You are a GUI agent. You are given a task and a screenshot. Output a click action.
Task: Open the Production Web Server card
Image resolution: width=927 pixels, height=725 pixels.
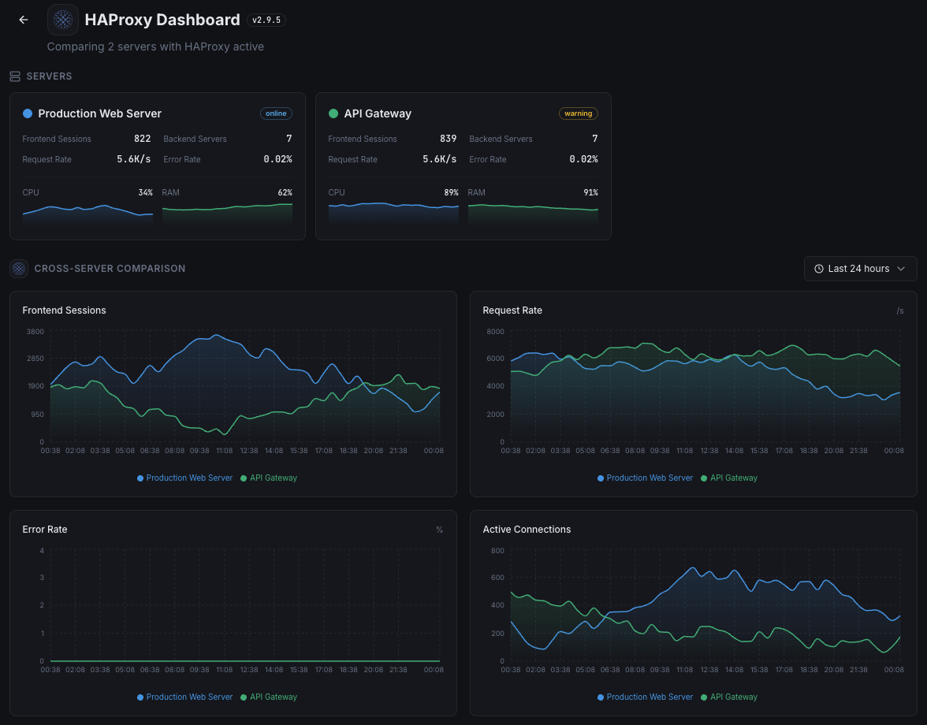click(157, 165)
